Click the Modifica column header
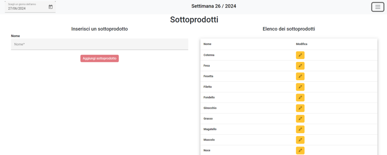This screenshot has height=155, width=387. tap(302, 44)
